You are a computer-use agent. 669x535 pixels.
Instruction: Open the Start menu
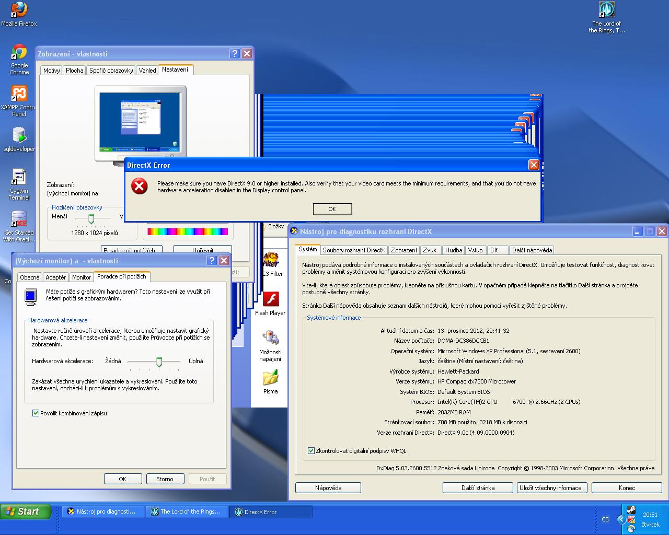(25, 512)
